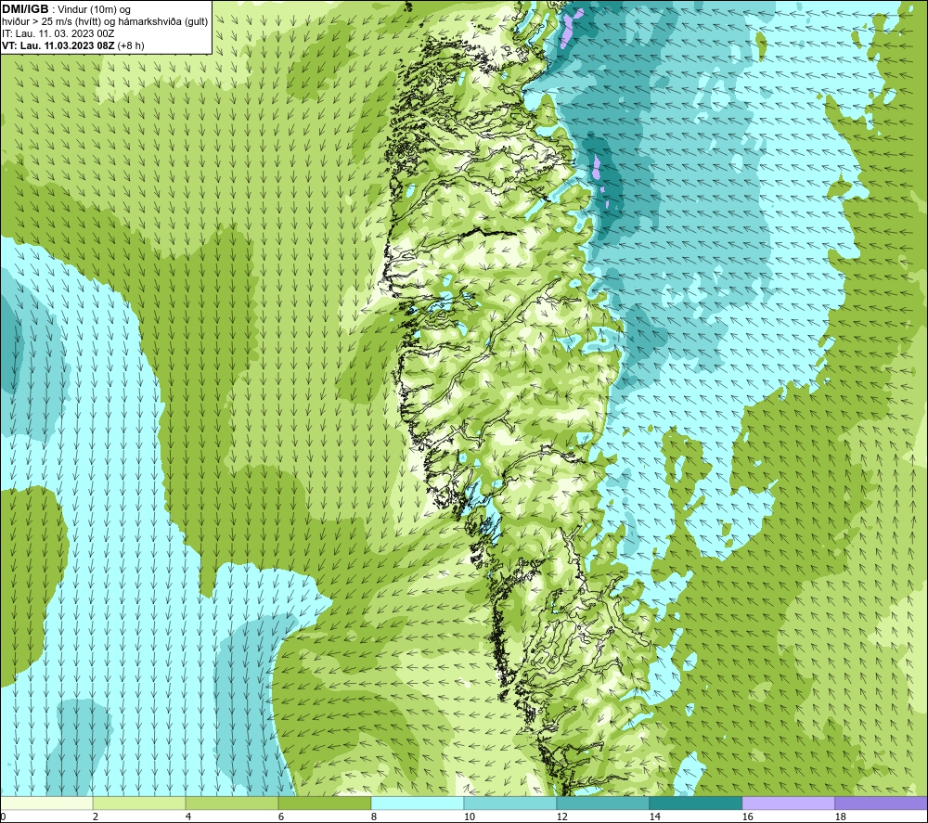
Task: Click the legend label 4
Action: pos(188,817)
